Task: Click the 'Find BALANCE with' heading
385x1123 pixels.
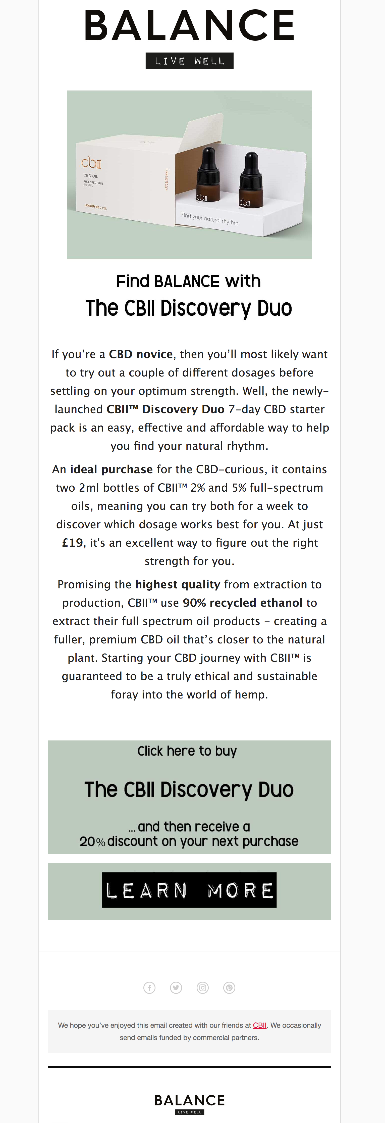Action: [189, 281]
